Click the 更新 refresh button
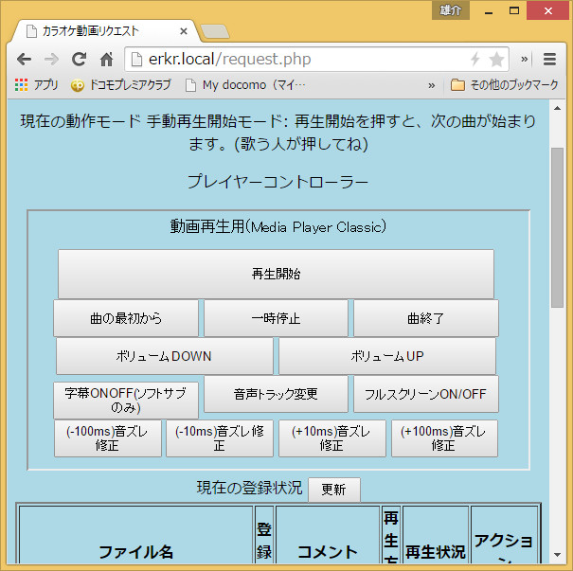The height and width of the screenshot is (571, 573). click(334, 490)
